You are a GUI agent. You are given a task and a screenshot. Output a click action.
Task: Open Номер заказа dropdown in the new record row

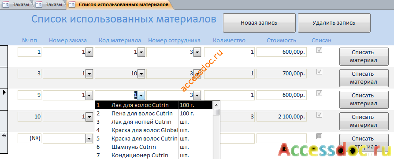pyautogui.click(x=89, y=138)
